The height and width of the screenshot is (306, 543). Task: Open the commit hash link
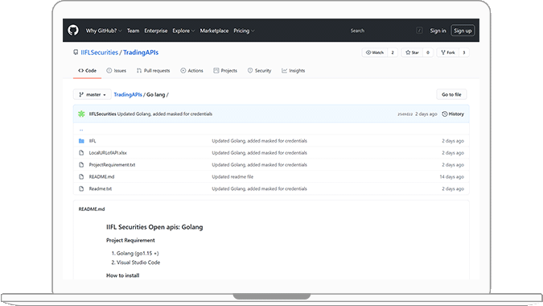coord(405,114)
